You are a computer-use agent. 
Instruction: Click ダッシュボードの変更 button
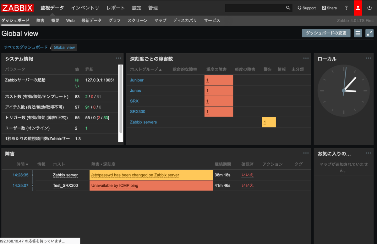pos(326,33)
